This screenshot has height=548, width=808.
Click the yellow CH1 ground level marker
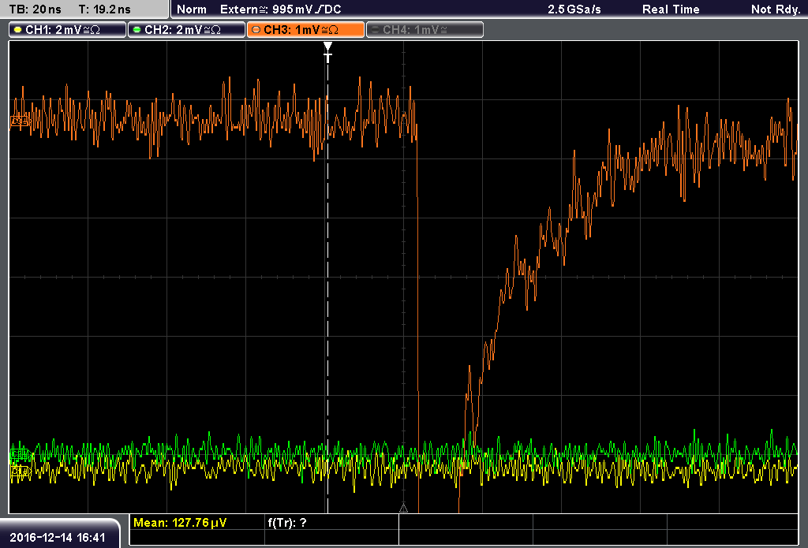(20, 471)
